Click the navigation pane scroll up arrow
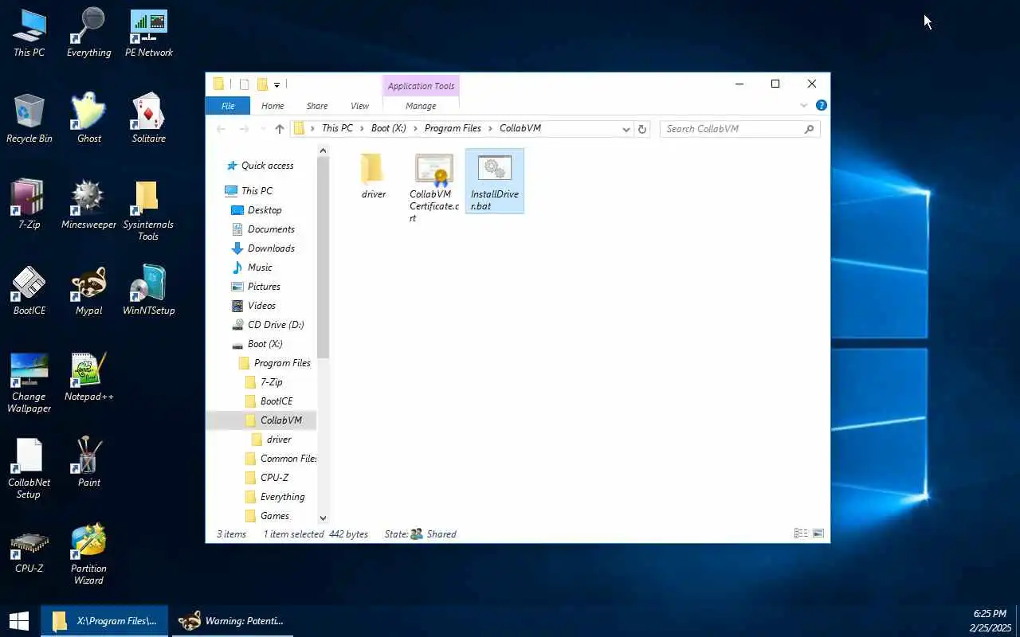The width and height of the screenshot is (1020, 637). click(x=323, y=150)
